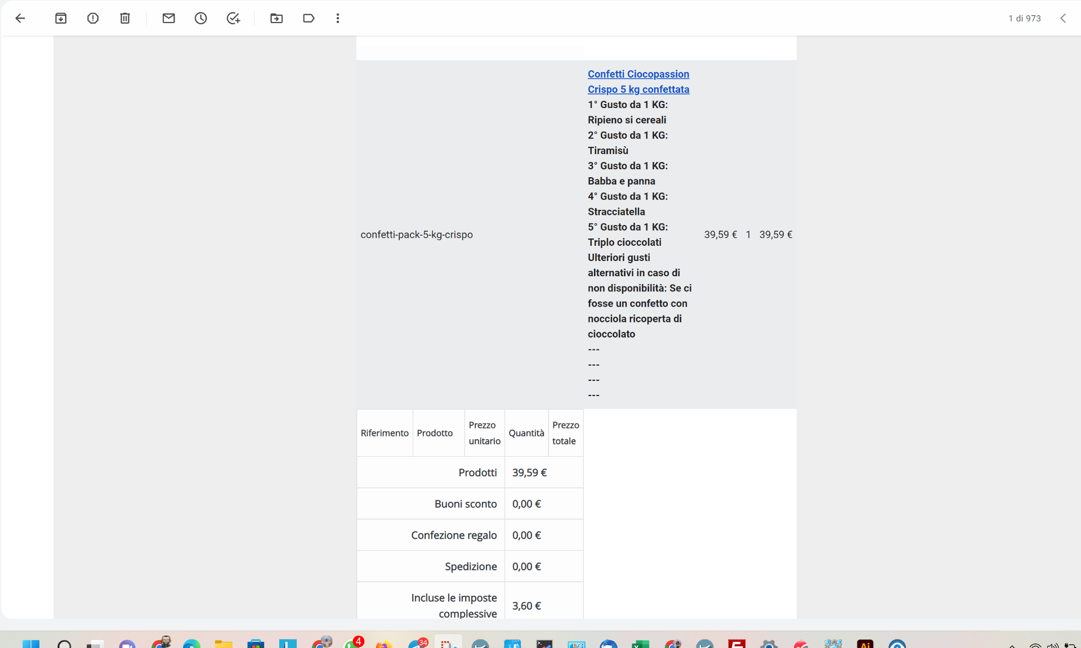Go back to the inbox
1081x648 pixels.
(x=20, y=19)
